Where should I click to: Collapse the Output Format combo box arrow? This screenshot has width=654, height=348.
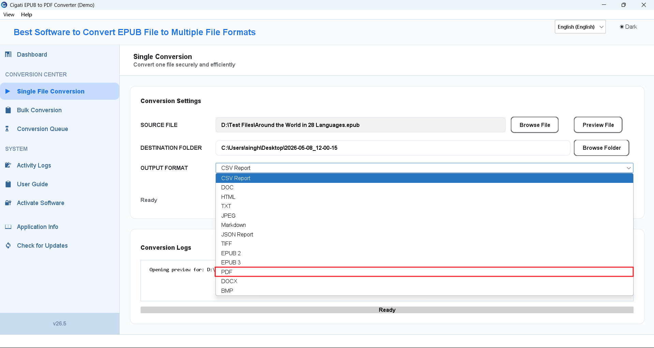pos(628,168)
